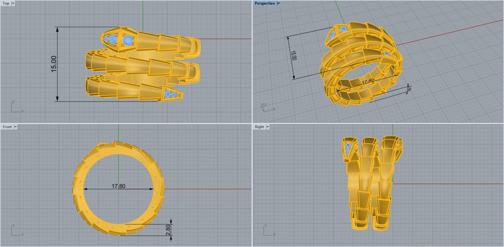The image size is (504, 247).
Task: Select the Perspective viewport title
Action: click(x=265, y=3)
